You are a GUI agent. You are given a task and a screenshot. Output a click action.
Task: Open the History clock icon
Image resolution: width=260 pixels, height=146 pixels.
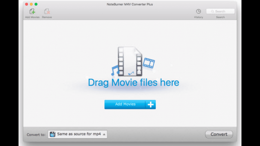[x=198, y=11]
